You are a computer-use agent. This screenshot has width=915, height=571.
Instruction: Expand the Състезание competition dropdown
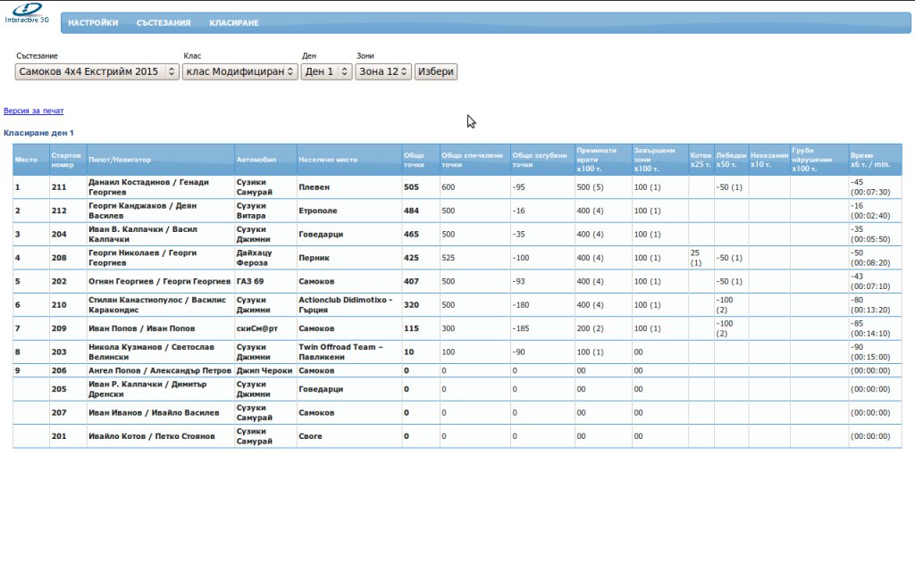97,71
